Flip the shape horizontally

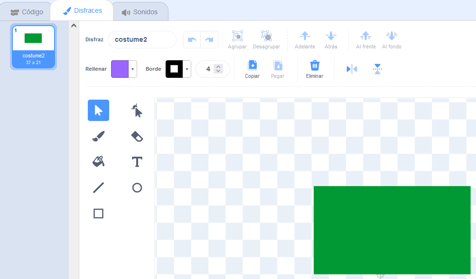point(352,69)
